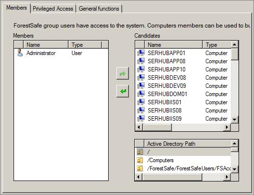Screen dimensions: 254x195
Task: Click Active Directory Path scrollbar down arrow
Action: [x=234, y=169]
